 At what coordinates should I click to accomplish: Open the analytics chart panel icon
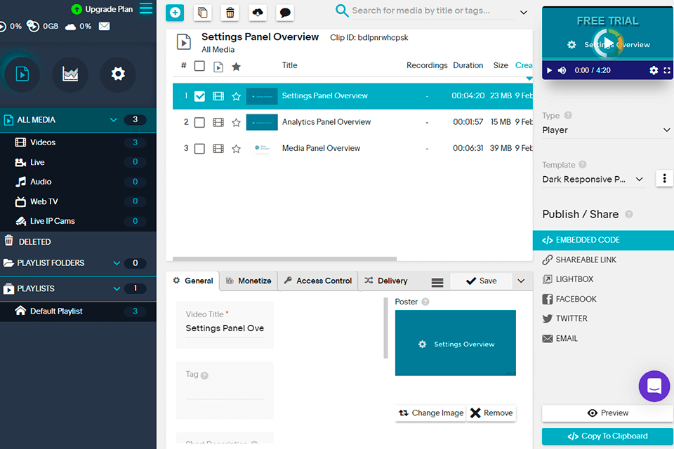tap(70, 74)
